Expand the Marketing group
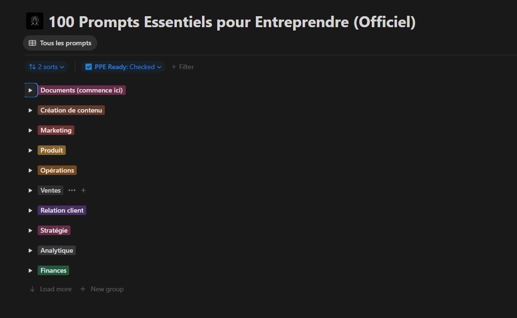This screenshot has width=517, height=318. pyautogui.click(x=30, y=130)
